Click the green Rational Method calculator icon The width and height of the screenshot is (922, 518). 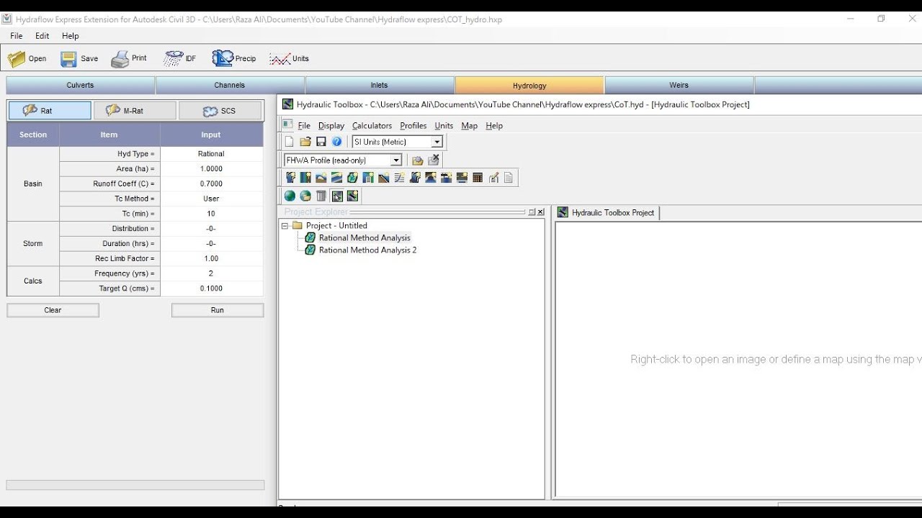tap(352, 177)
